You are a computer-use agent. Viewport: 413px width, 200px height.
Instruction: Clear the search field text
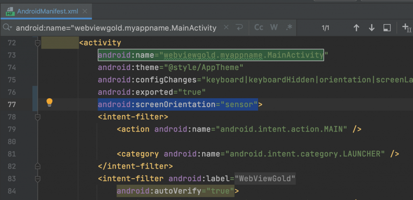226,28
